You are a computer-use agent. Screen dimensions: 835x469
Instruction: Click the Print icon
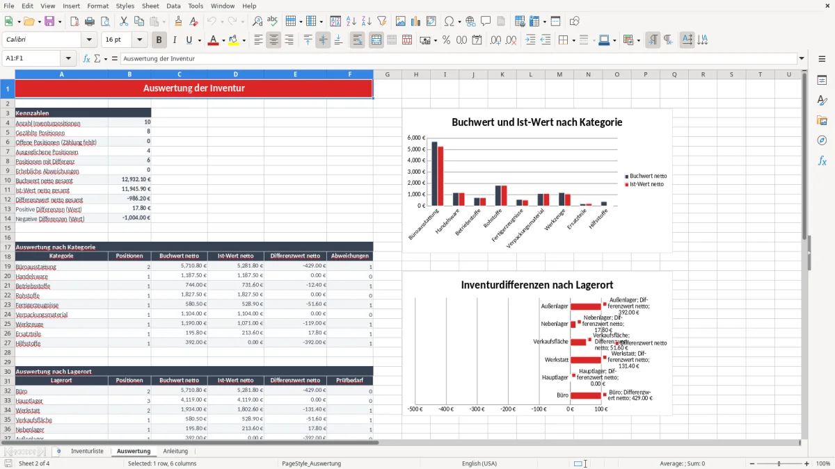90,22
